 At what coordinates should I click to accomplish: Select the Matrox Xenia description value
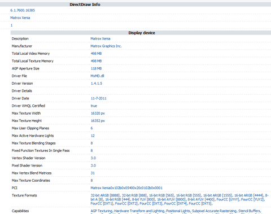pyautogui.click(x=100, y=38)
